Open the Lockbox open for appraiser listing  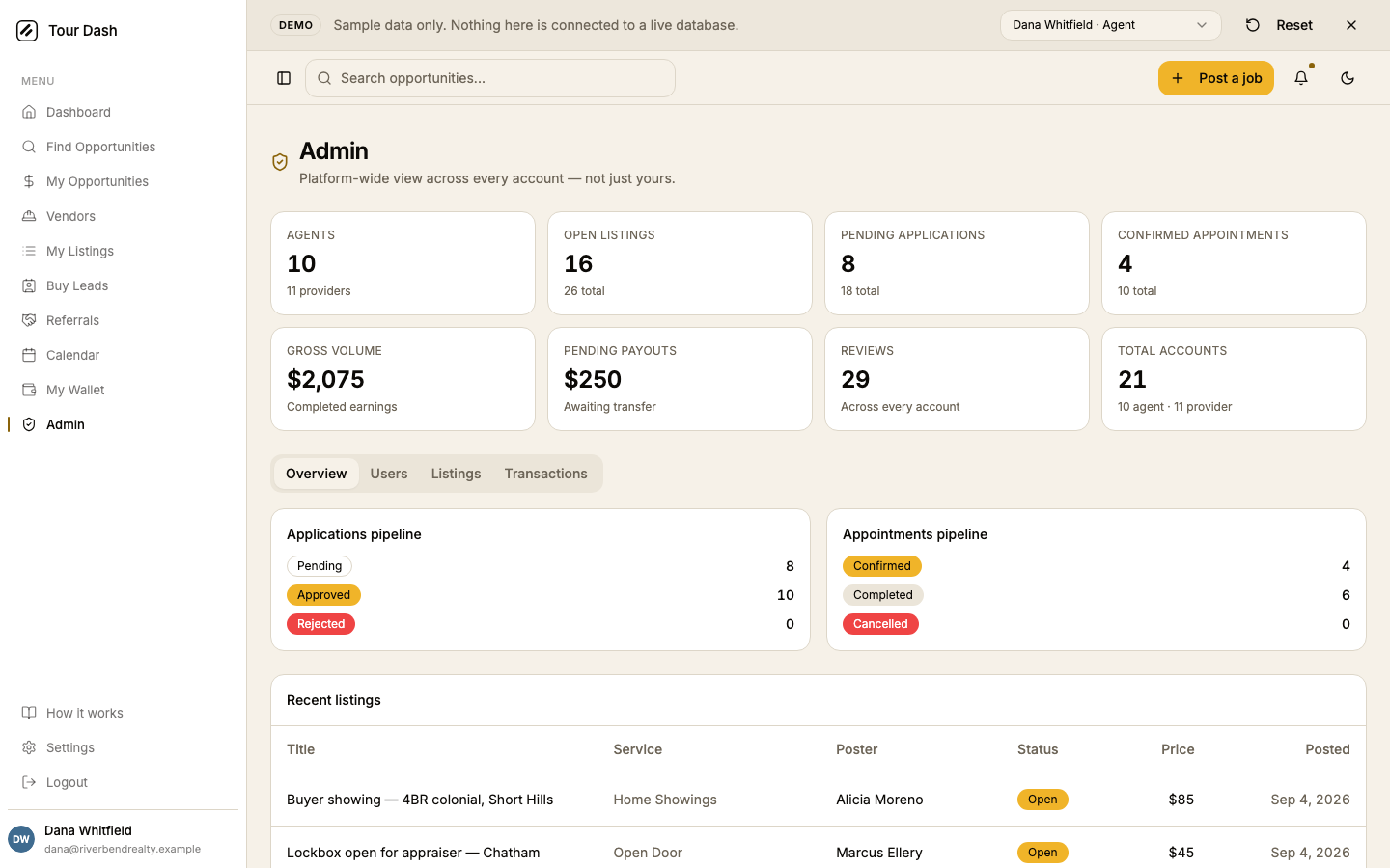(413, 853)
